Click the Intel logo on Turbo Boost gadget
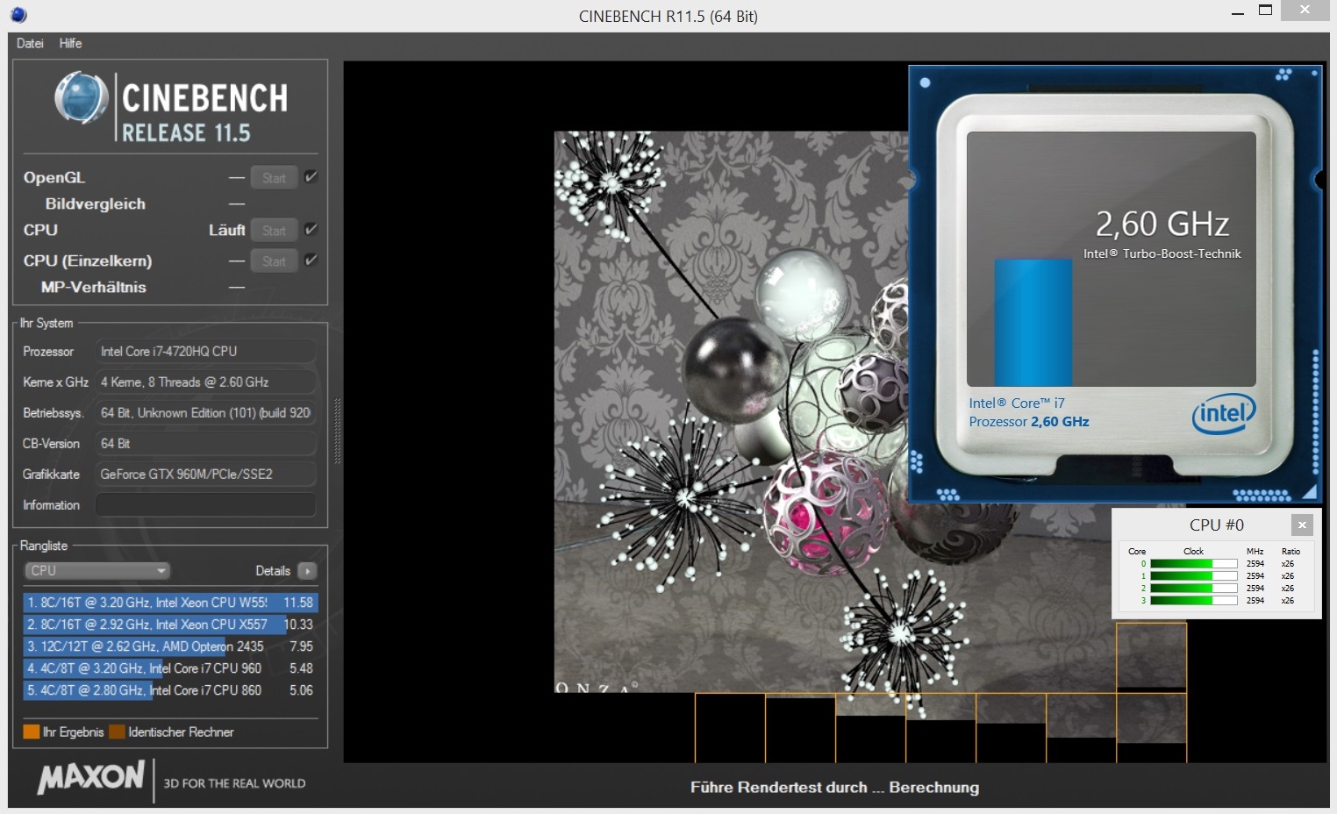The height and width of the screenshot is (814, 1337). 1224,413
